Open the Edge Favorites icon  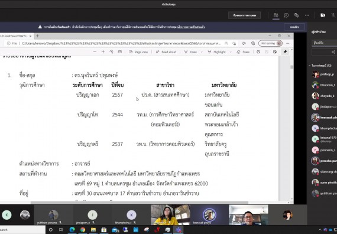[x=244, y=43]
